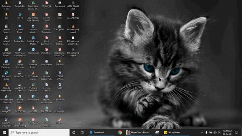Image resolution: width=242 pixels, height=136 pixels.
Task: Open This PC desktop icon
Action: 20,16
